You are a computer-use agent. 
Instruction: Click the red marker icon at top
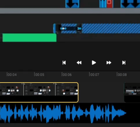tap(110, 4)
